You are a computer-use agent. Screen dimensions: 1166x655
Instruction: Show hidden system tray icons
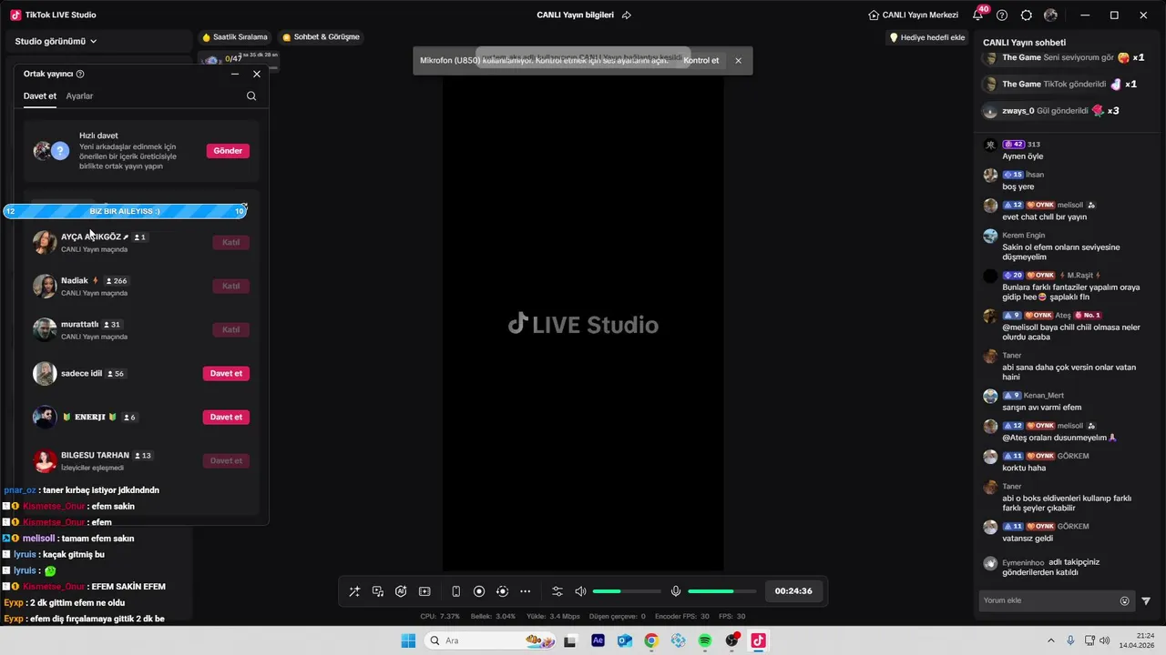coord(1050,640)
